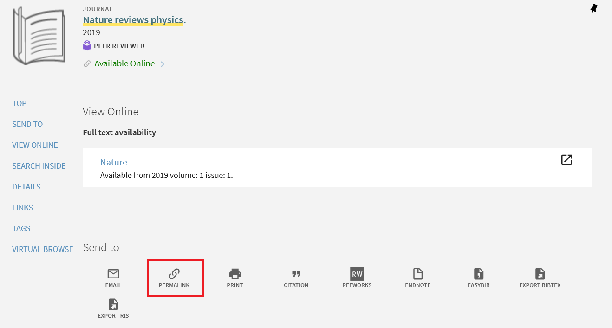612x328 pixels.
Task: Pin this record with pushpin icon
Action: pyautogui.click(x=594, y=8)
